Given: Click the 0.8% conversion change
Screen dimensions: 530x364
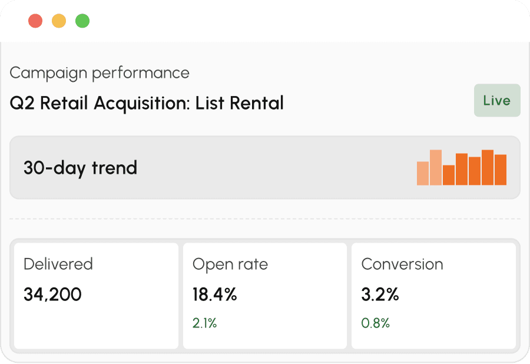Looking at the screenshot, I should 375,323.
